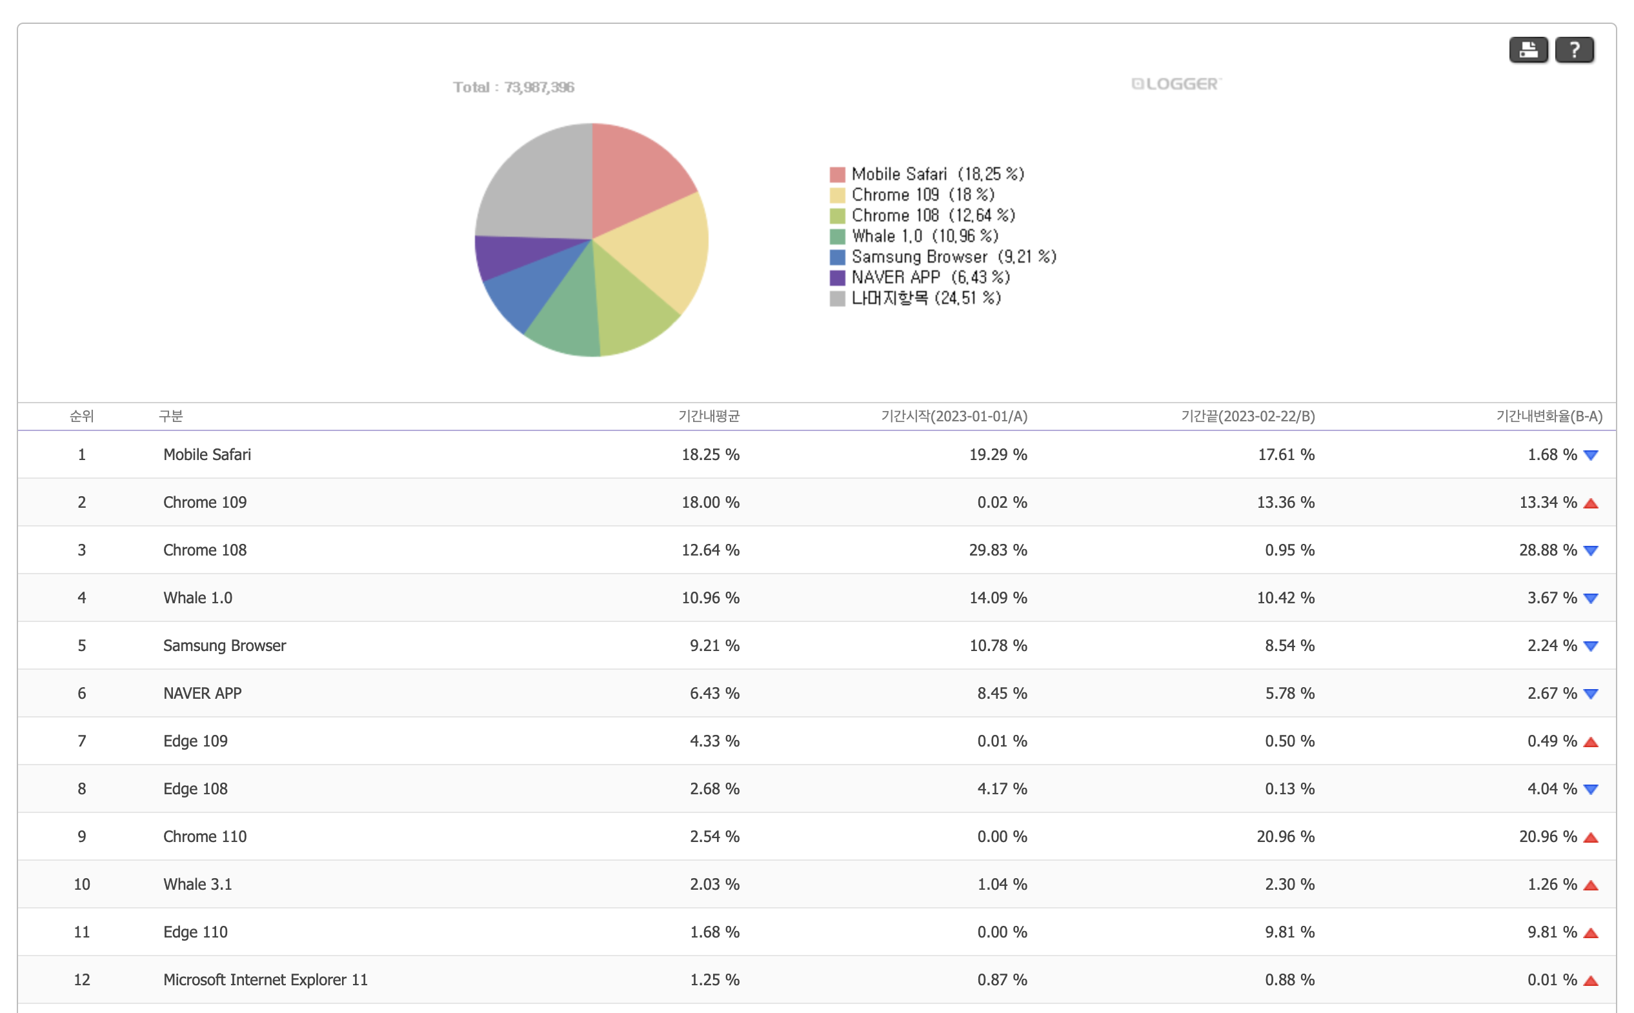Click the blue down arrow for Chrome 108

[1591, 551]
